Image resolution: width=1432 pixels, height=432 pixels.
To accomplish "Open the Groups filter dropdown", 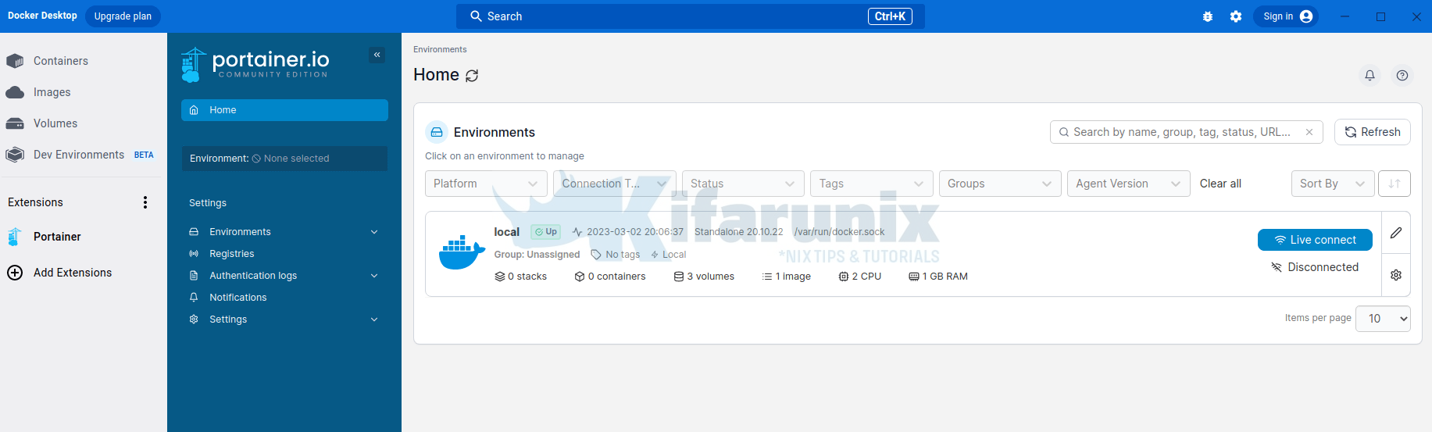I will coord(1000,184).
